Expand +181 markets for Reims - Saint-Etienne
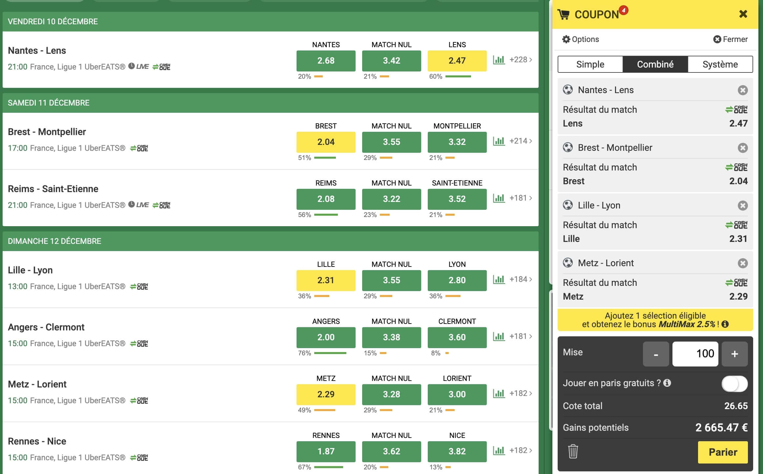 point(520,198)
